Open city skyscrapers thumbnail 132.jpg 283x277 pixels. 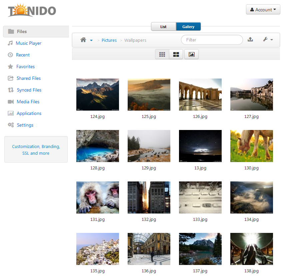[x=149, y=197]
